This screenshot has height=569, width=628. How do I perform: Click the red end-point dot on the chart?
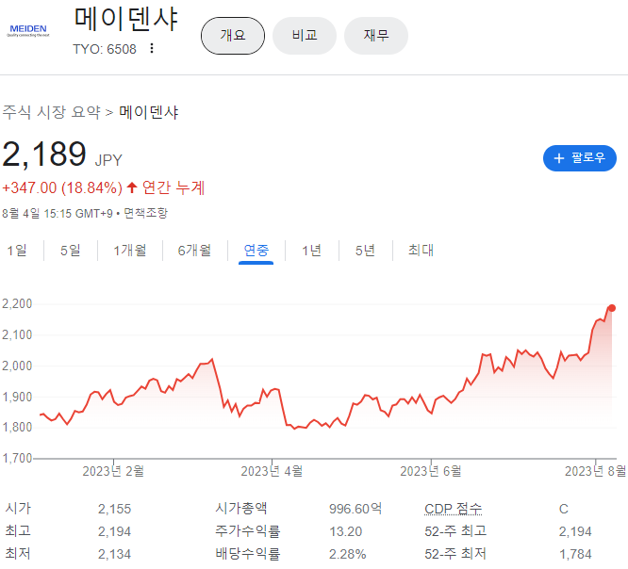point(612,308)
